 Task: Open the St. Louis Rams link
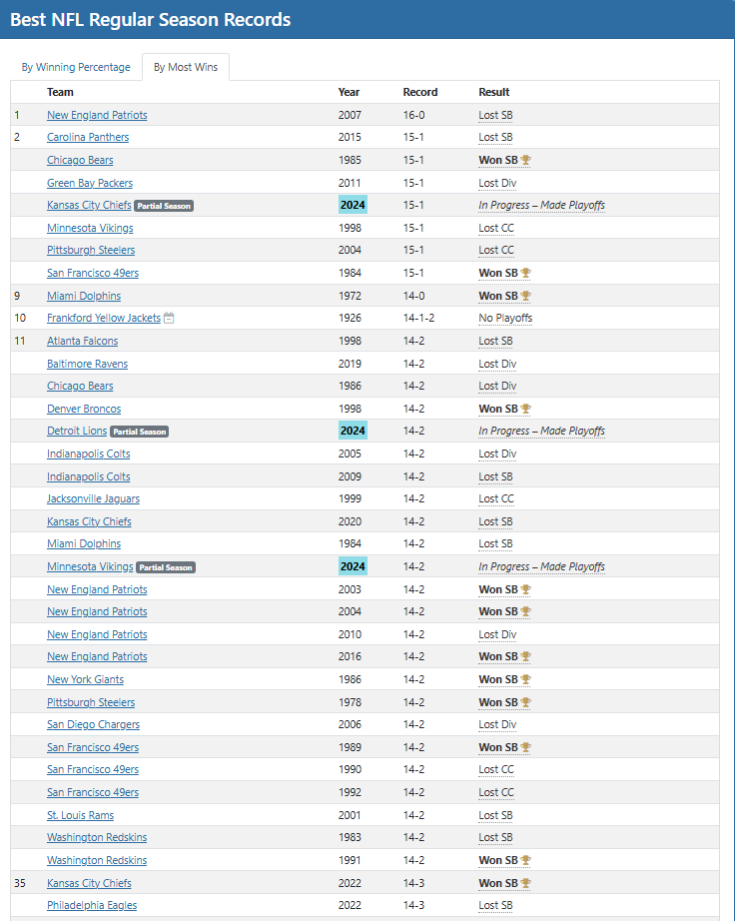[x=81, y=815]
